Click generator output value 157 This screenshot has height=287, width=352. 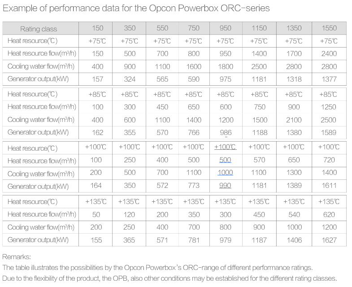tap(97, 79)
